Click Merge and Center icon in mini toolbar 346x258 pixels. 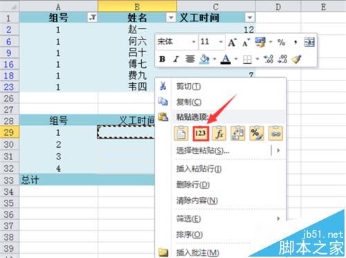[x=309, y=42]
